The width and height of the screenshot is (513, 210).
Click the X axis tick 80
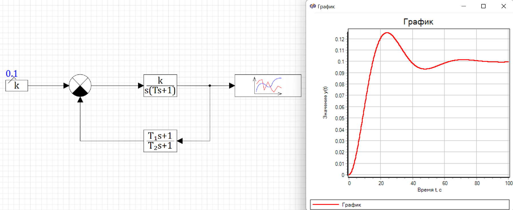pyautogui.click(x=477, y=183)
